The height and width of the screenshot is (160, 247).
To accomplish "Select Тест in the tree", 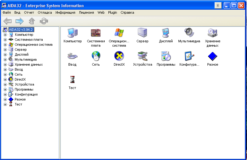I will pos(18,104).
